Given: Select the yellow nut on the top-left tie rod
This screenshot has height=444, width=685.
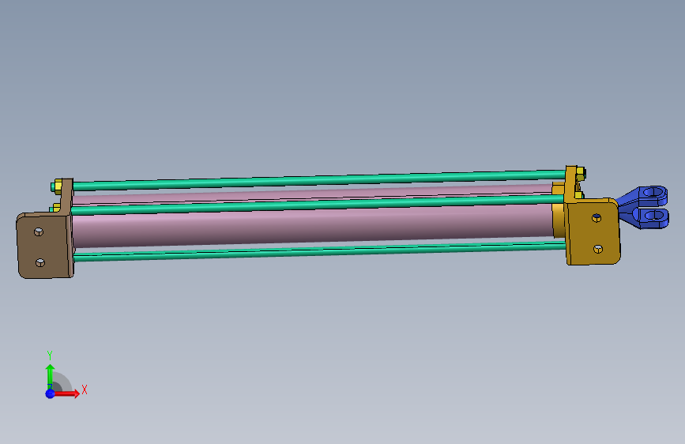Looking at the screenshot, I should pyautogui.click(x=57, y=187).
